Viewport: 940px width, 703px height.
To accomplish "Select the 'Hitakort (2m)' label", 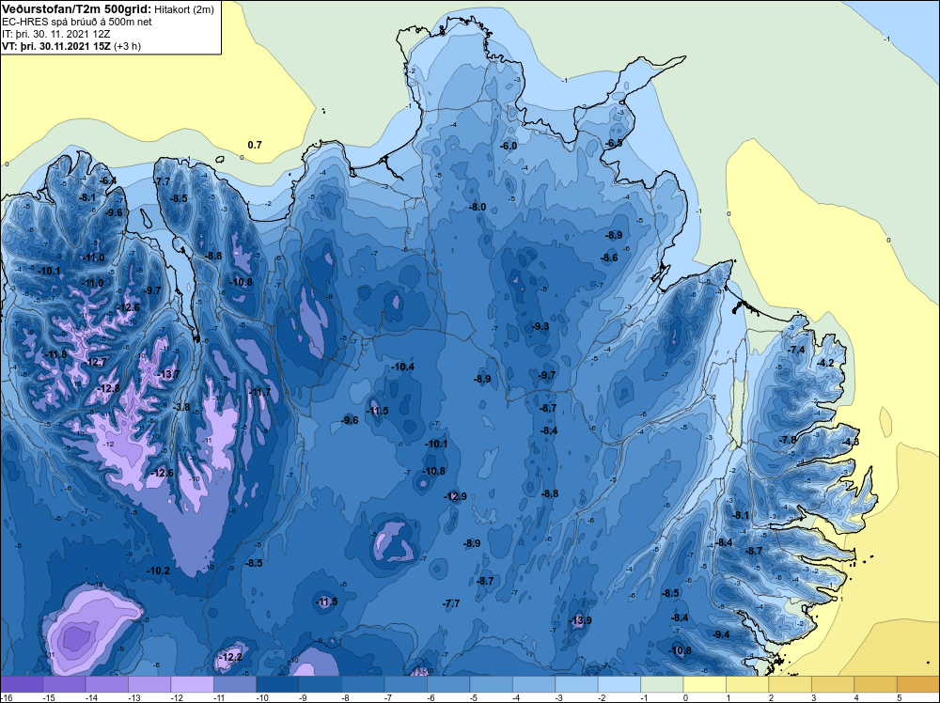I will (x=184, y=9).
